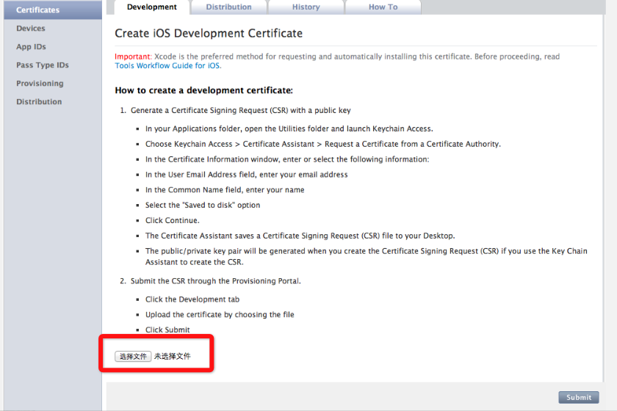Go to Devices in the sidebar
Screen dimensions: 617x411
(x=31, y=29)
